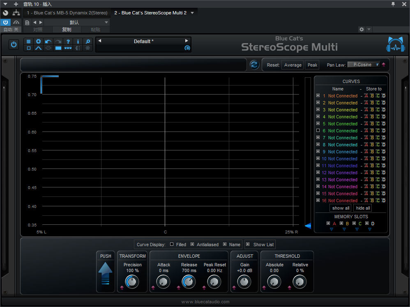Click the hide all curves button
Image resolution: width=410 pixels, height=307 pixels.
363,208
